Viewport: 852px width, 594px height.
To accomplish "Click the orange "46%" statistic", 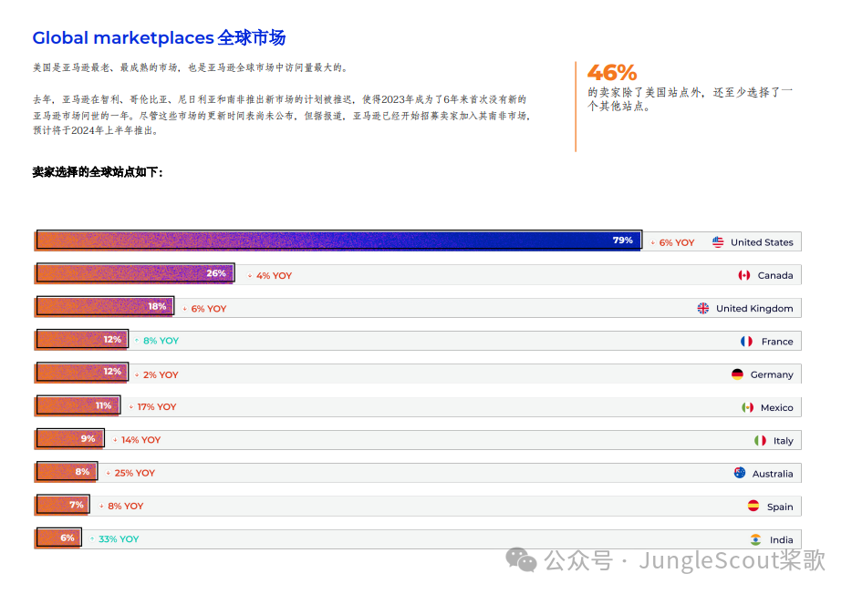I will pyautogui.click(x=612, y=73).
